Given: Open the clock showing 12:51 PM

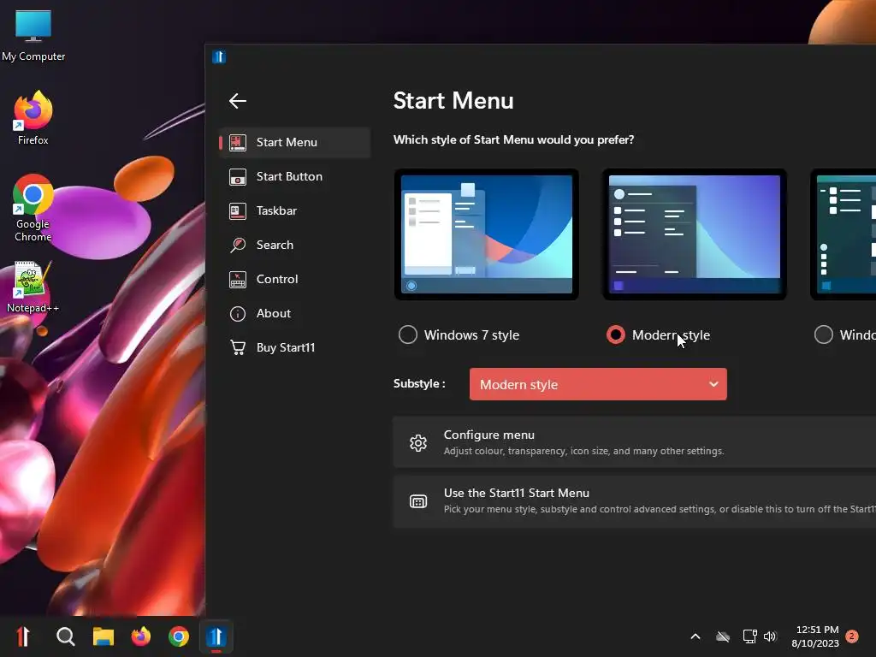Looking at the screenshot, I should pyautogui.click(x=815, y=636).
